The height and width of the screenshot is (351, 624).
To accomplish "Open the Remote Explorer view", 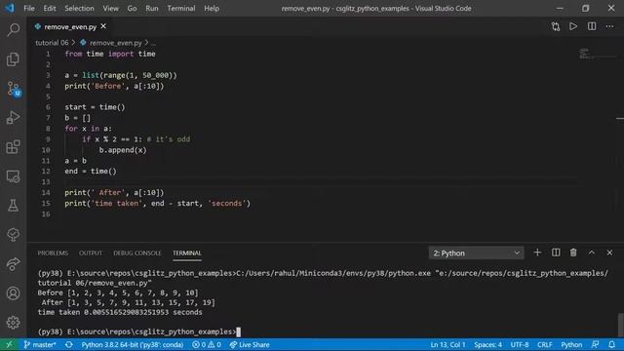I will tap(13, 176).
